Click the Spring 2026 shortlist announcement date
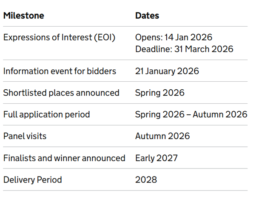The width and height of the screenshot is (256, 204). (159, 92)
